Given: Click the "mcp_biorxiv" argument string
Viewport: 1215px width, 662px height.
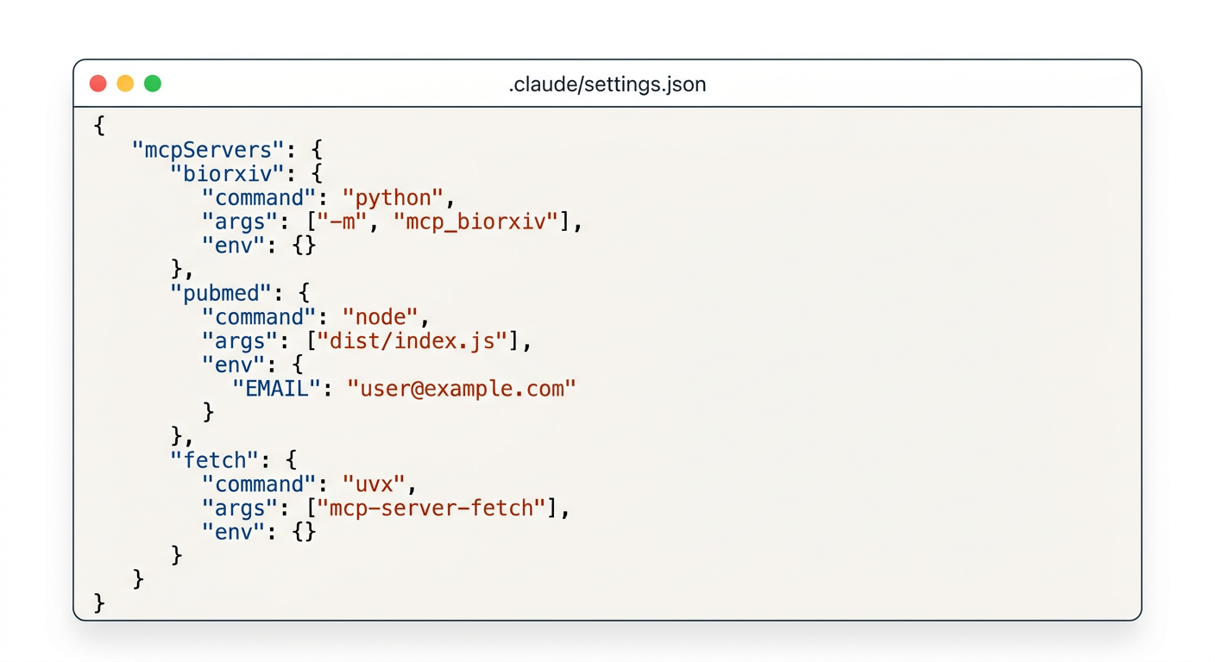Looking at the screenshot, I should point(477,222).
